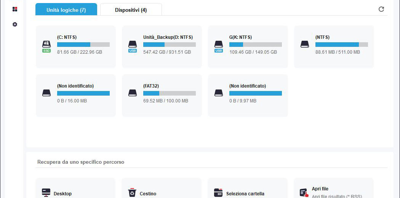The image size is (400, 198).
Task: Select the 16.00 MB Non identificato partition
Action: tap(76, 96)
